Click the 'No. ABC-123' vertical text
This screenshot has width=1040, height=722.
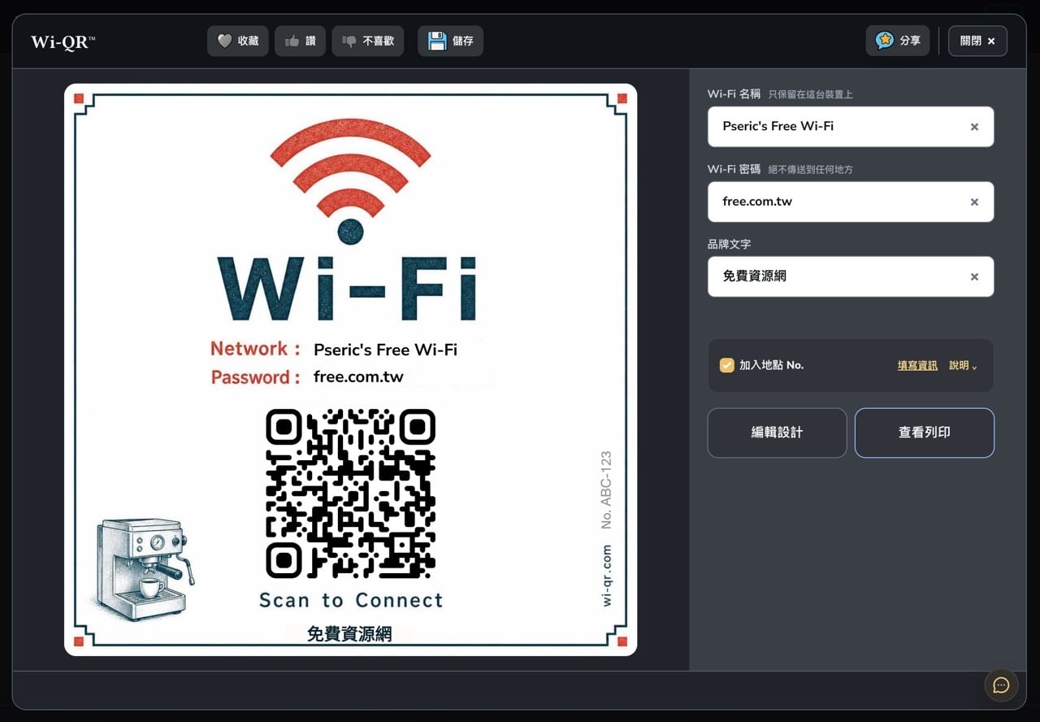click(x=606, y=490)
